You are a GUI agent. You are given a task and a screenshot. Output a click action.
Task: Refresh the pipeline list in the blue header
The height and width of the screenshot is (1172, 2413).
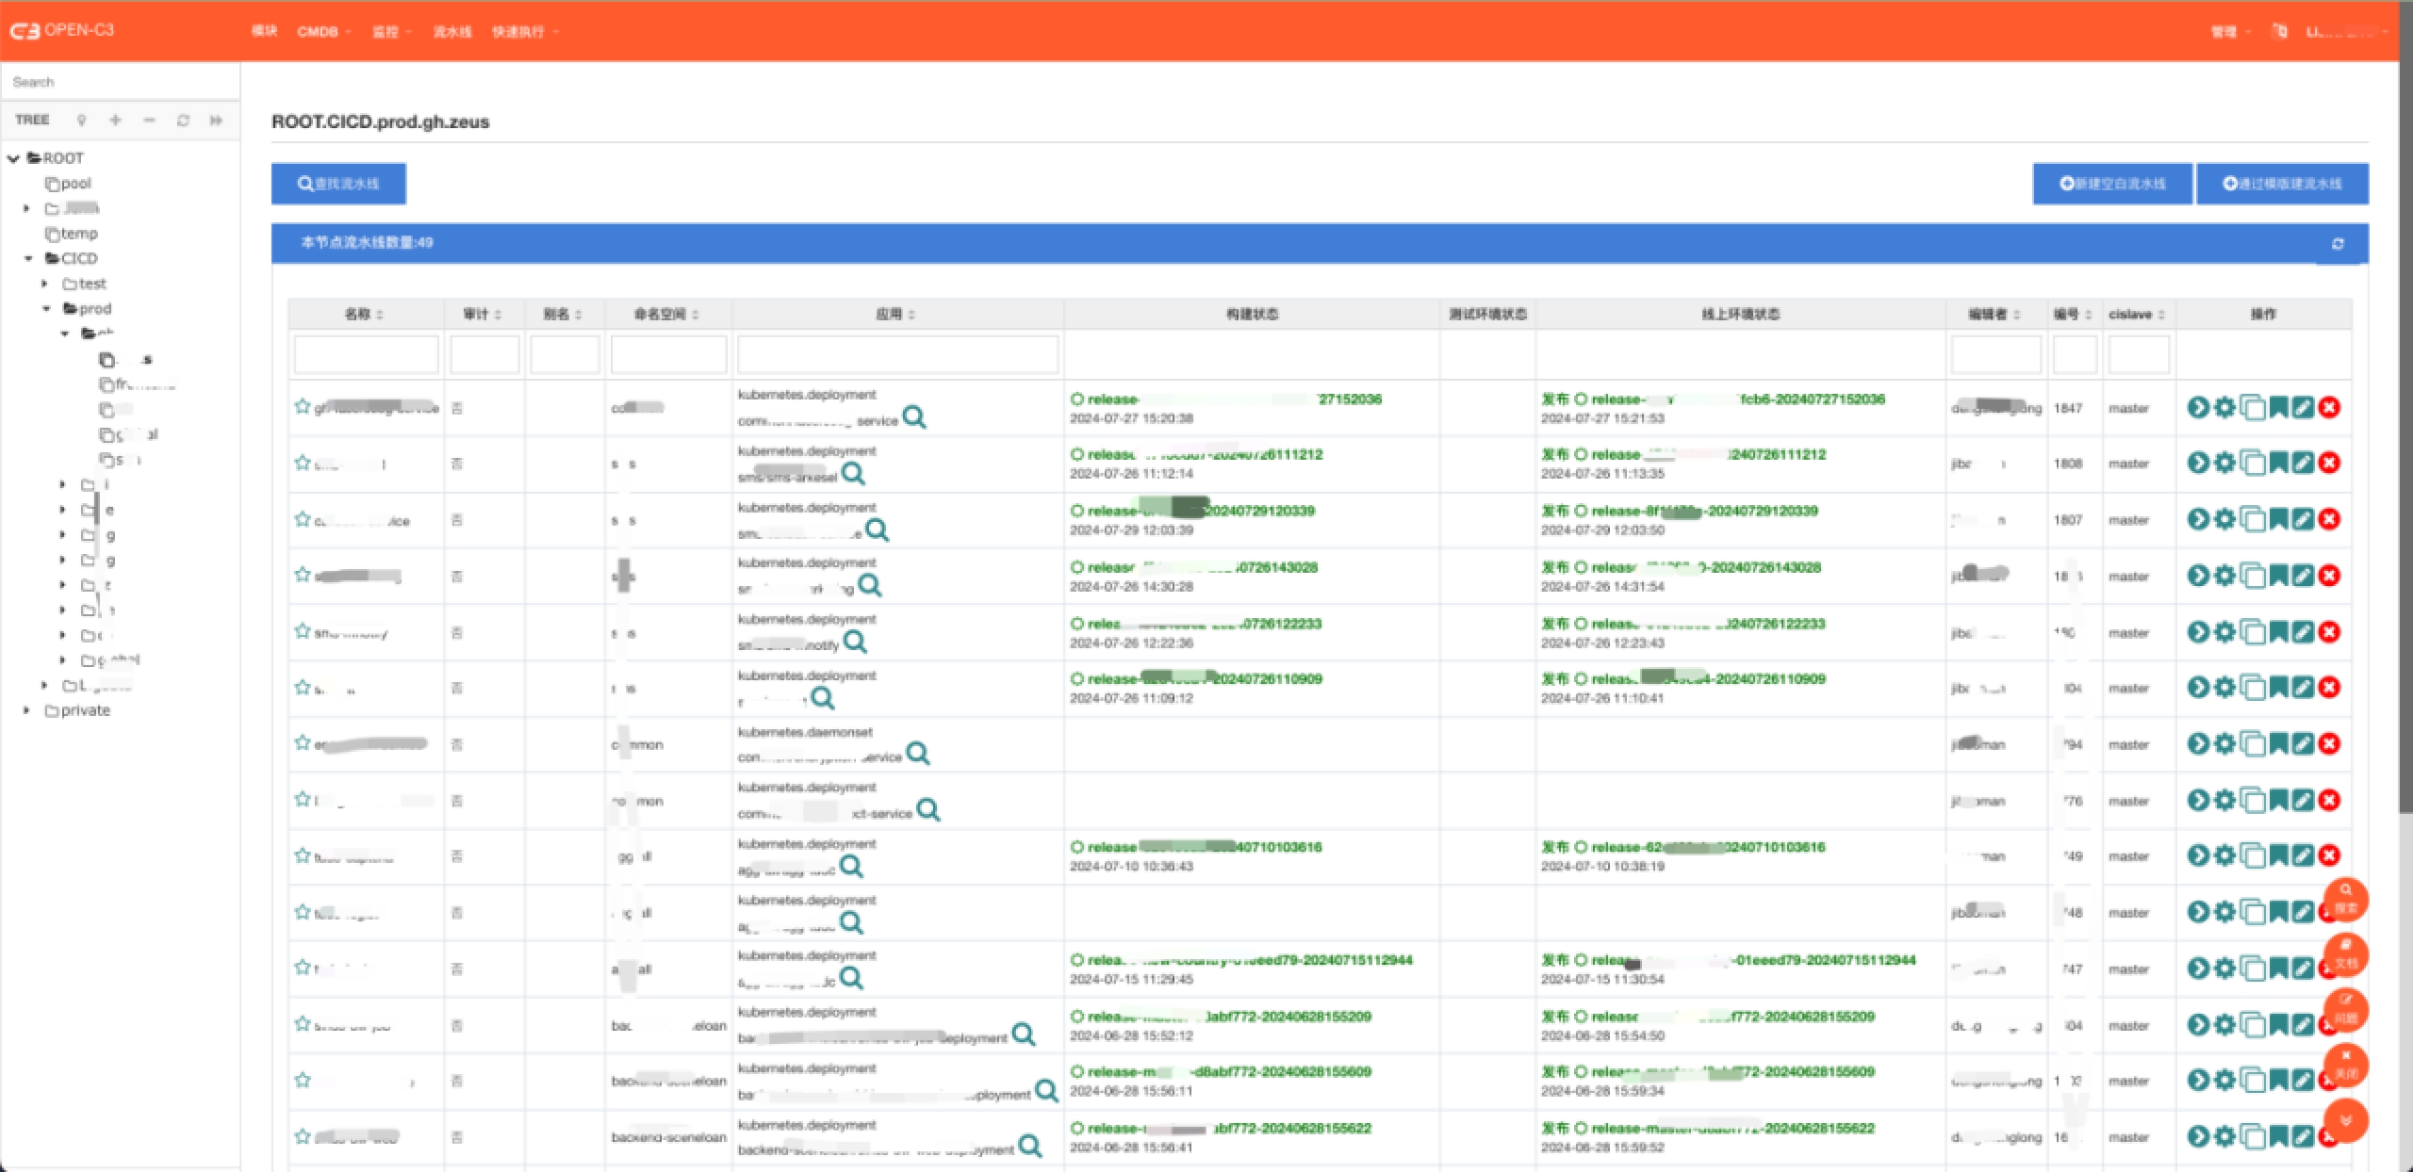(2338, 244)
